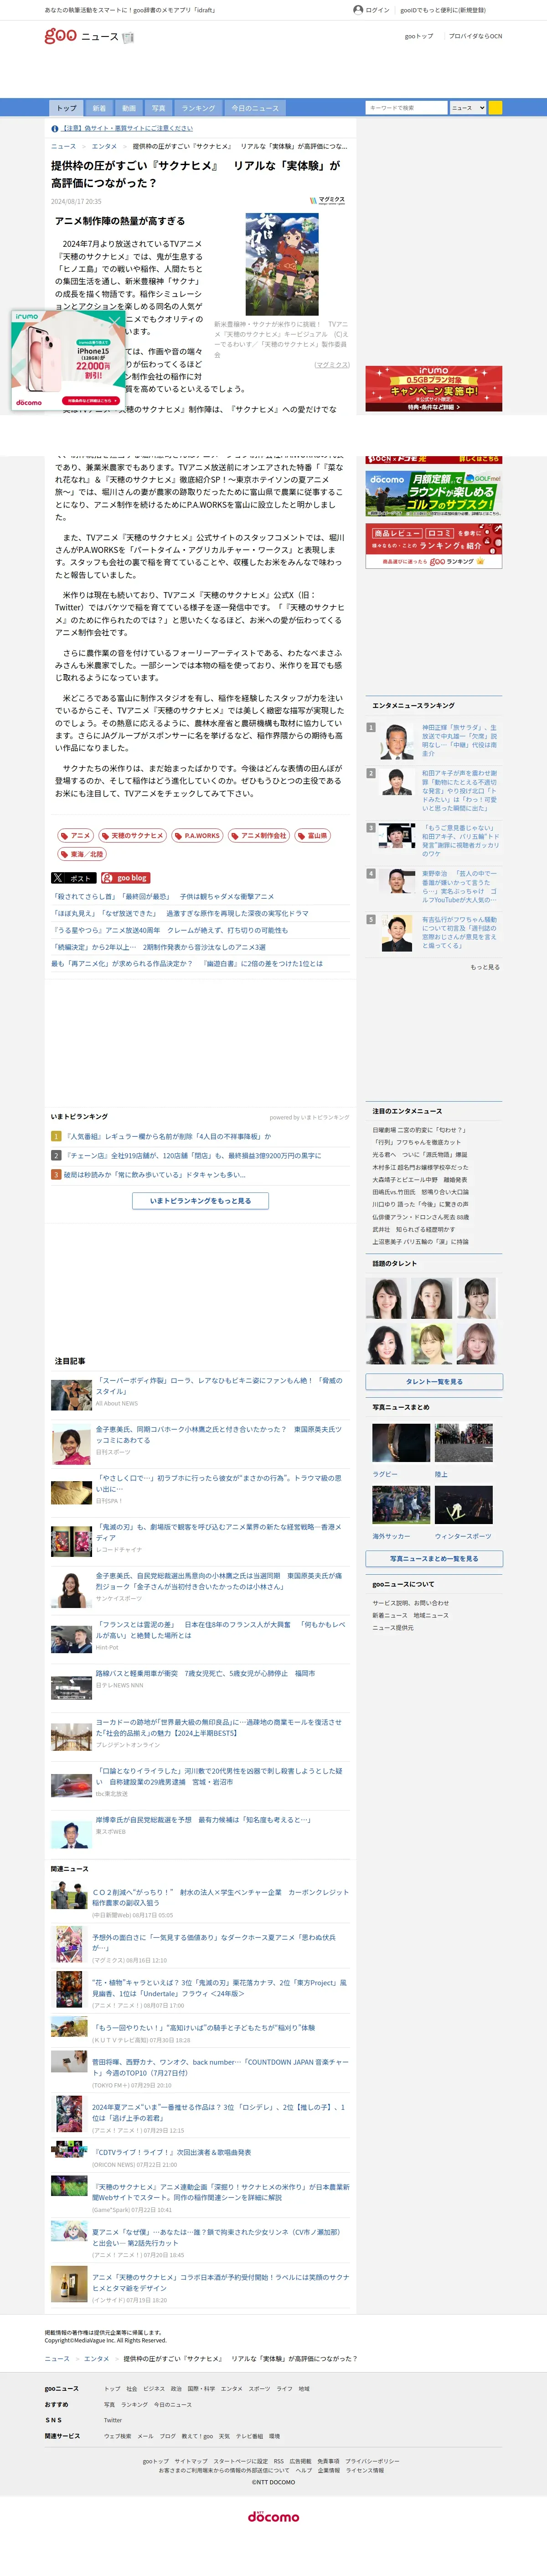
Task: Open ranking 1 神田正輝「旅サラダ」 article
Action: 459,740
